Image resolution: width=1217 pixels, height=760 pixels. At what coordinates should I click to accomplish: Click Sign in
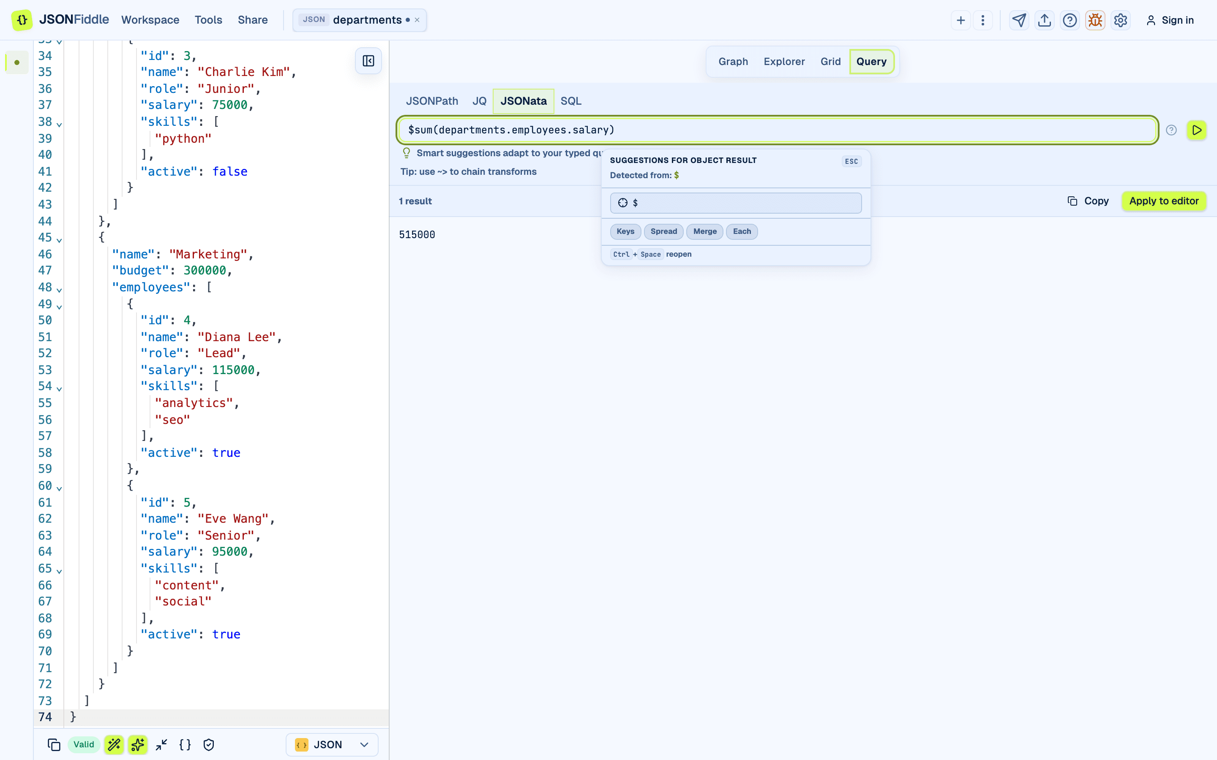[x=1170, y=20]
